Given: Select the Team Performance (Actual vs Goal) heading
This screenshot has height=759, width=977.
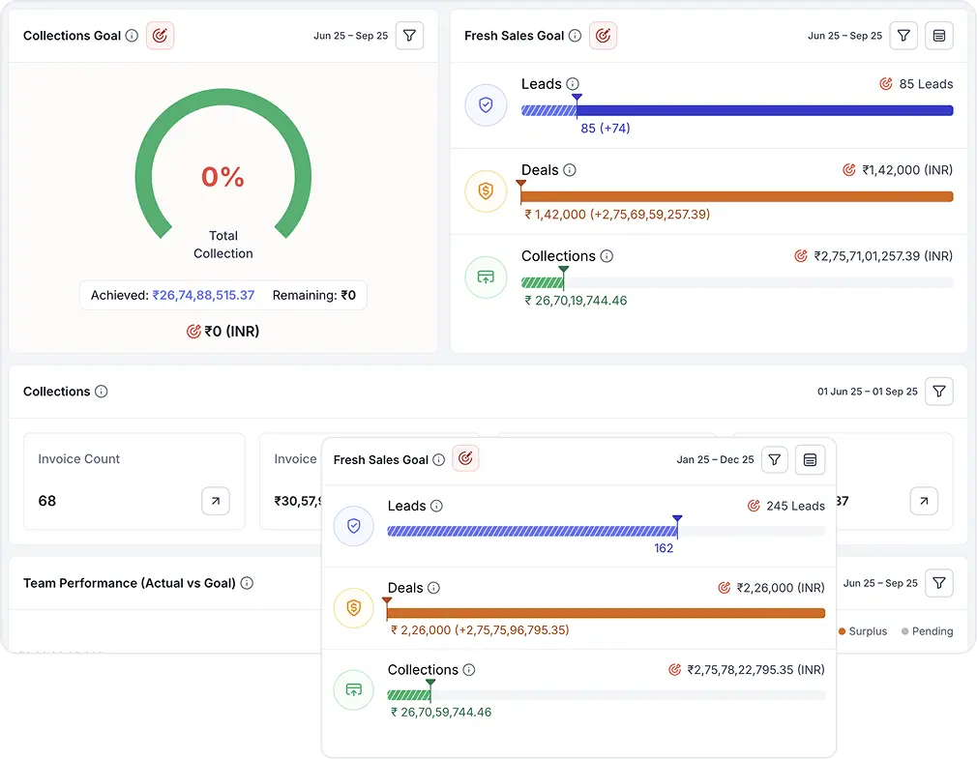Looking at the screenshot, I should click(131, 583).
